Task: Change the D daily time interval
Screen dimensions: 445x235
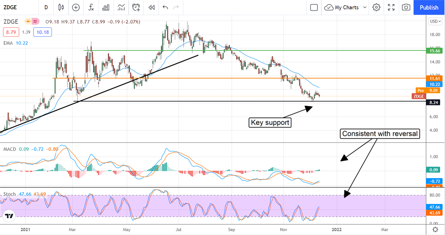Action: coord(46,7)
